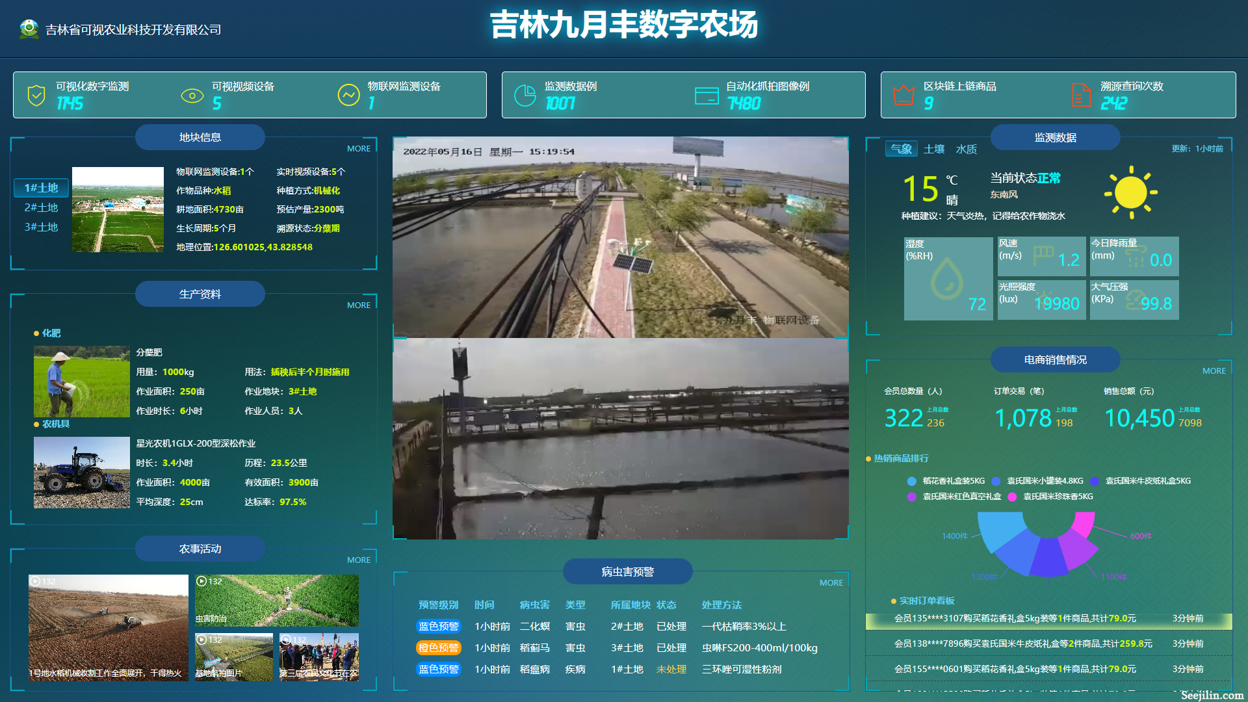The image size is (1248, 702).
Task: Click the pie chart icon for 监测数据例
Action: [x=525, y=96]
